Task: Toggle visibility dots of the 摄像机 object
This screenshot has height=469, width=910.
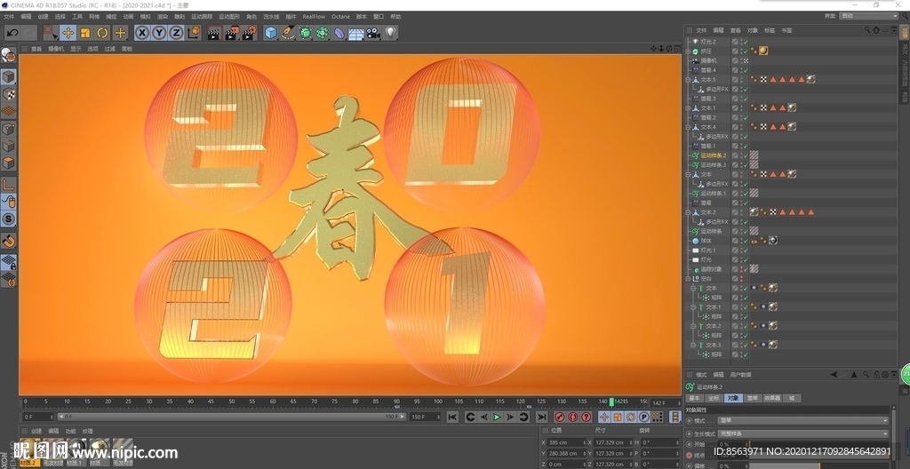Action: pos(735,60)
